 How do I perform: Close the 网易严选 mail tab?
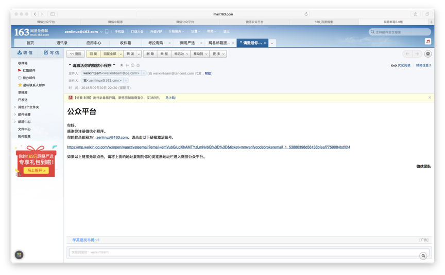point(201,43)
